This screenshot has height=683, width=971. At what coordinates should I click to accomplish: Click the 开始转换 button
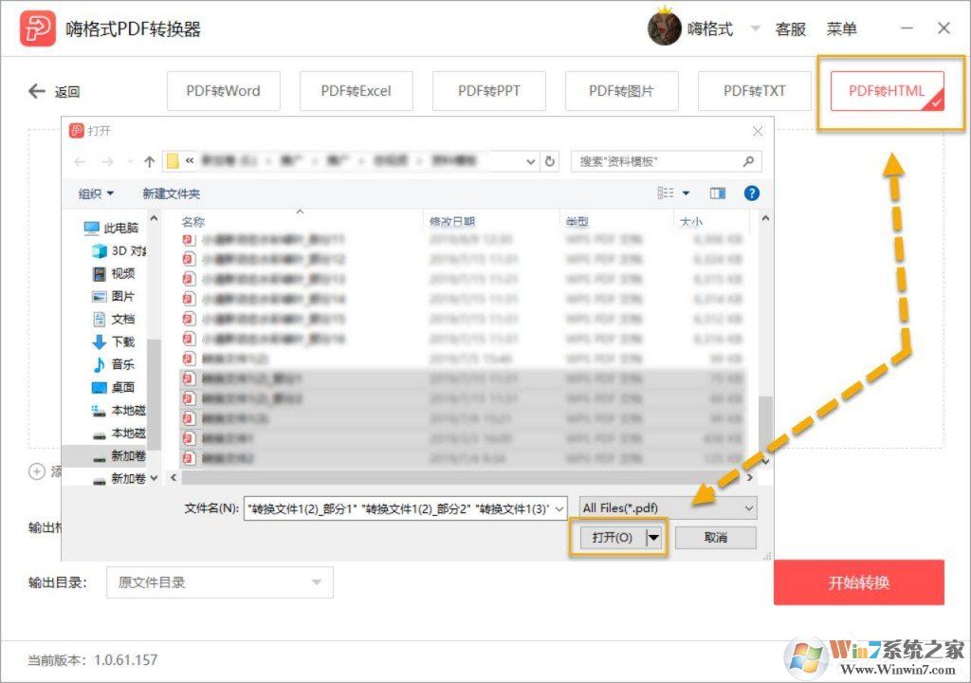pos(858,582)
